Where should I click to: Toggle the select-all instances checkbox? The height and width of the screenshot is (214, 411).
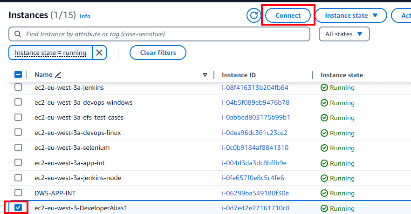pyautogui.click(x=18, y=74)
